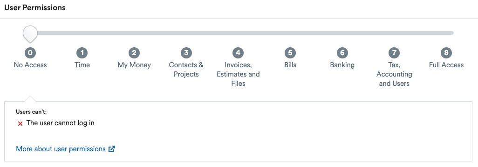Viewport: 478px width, 167px height.
Task: Click the Full Access label
Action: 446,65
